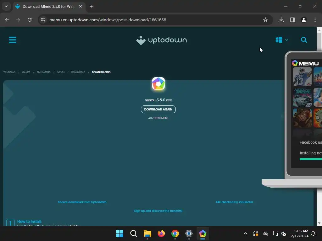The width and height of the screenshot is (322, 241).
Task: Open Secure download from Uptodown link
Action: pos(82,202)
